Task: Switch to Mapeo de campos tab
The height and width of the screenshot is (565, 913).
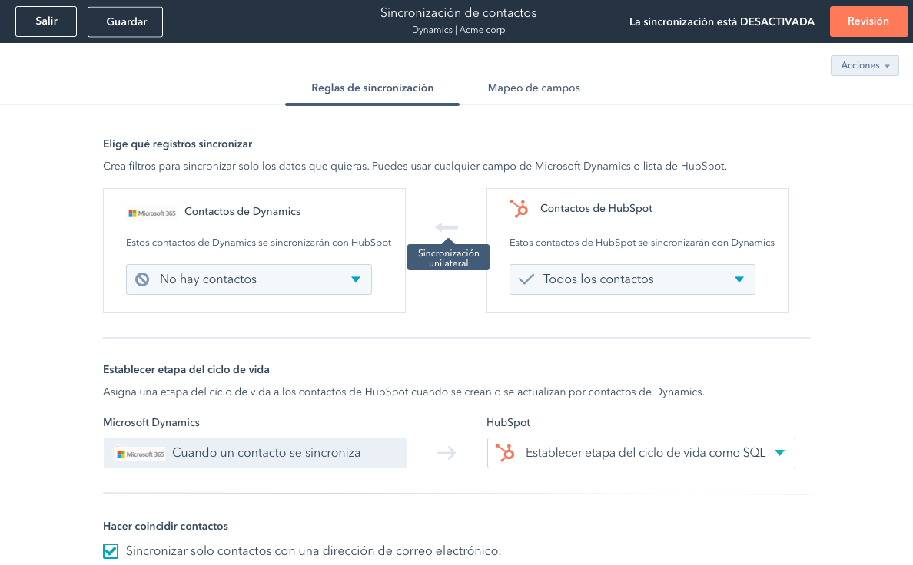Action: click(x=534, y=88)
